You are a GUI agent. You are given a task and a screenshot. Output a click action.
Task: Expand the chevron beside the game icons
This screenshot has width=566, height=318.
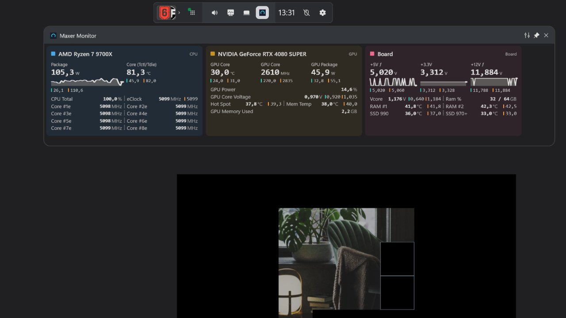(179, 13)
